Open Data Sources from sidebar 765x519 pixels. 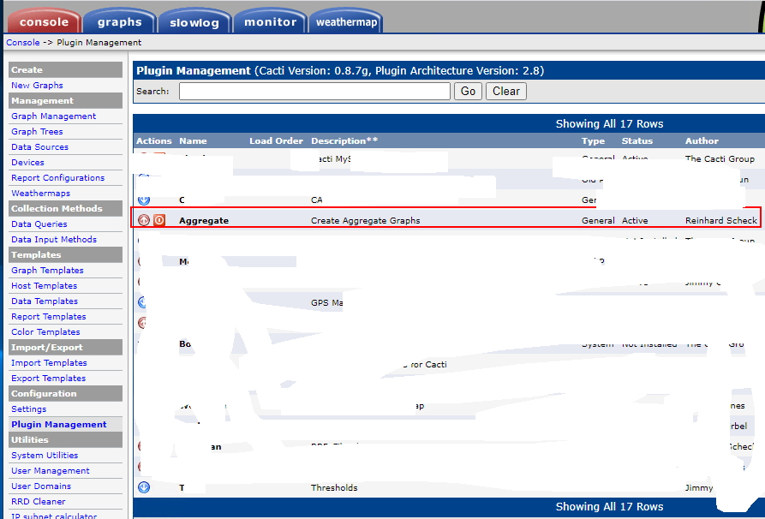39,147
